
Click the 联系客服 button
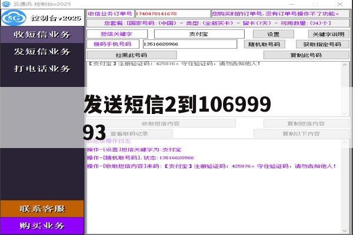42,209
